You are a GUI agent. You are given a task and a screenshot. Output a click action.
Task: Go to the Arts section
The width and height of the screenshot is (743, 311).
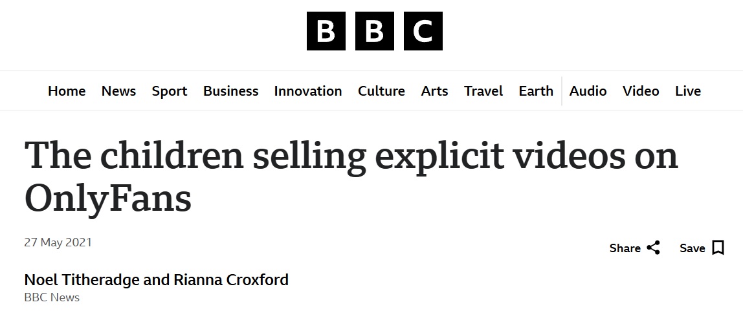[x=434, y=91]
